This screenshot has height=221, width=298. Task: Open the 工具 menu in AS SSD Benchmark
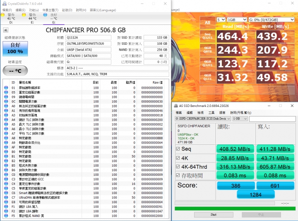click(211, 112)
